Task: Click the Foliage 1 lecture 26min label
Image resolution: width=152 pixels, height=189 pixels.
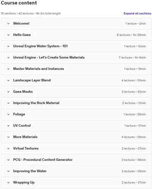Action: 135,114
